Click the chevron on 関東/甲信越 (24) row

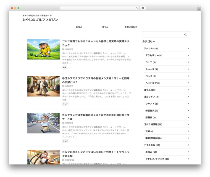tap(188, 138)
